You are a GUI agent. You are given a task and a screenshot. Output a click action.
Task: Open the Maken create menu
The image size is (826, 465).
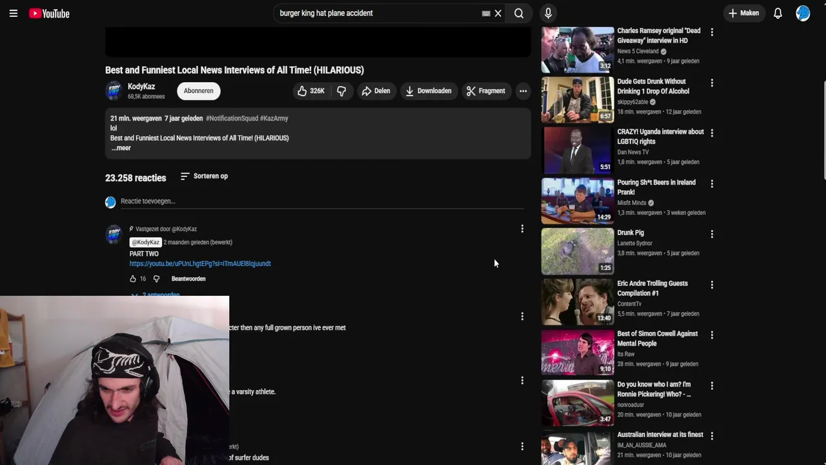[743, 13]
